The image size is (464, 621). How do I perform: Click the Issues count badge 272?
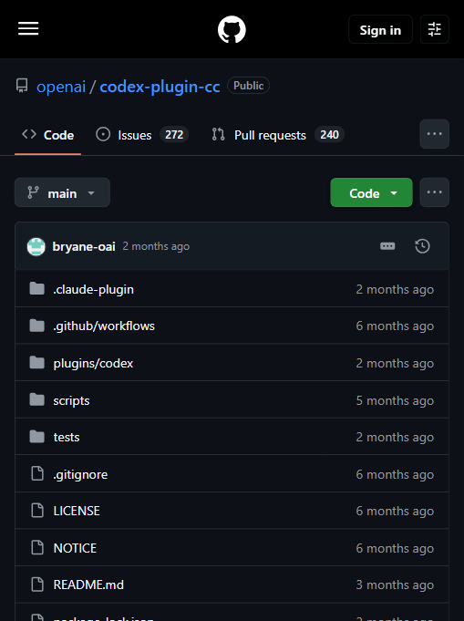click(x=174, y=135)
